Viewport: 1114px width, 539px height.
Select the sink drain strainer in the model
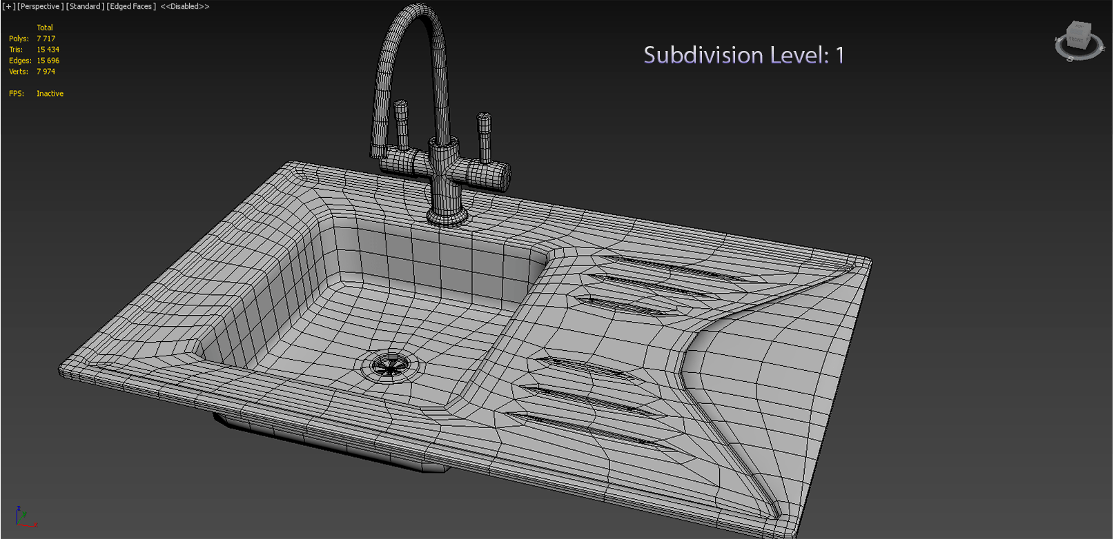[x=391, y=366]
